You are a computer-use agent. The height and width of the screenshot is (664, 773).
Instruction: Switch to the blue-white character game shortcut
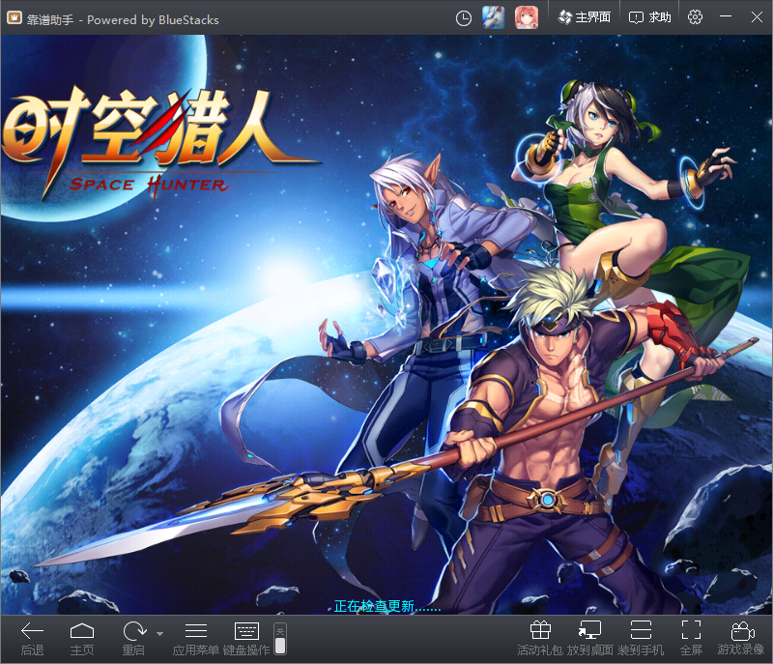tap(494, 17)
